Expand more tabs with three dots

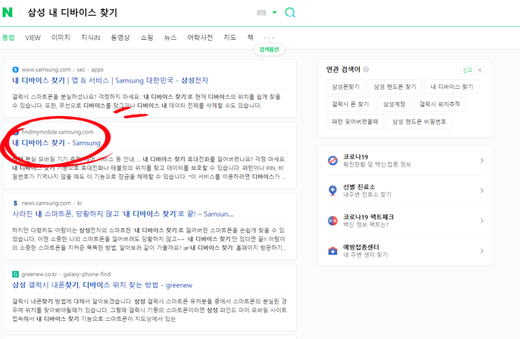tap(269, 38)
